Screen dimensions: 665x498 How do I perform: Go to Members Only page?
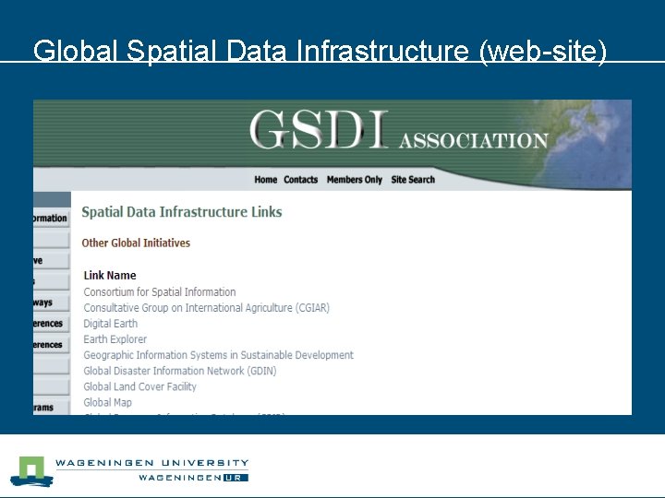click(x=355, y=180)
